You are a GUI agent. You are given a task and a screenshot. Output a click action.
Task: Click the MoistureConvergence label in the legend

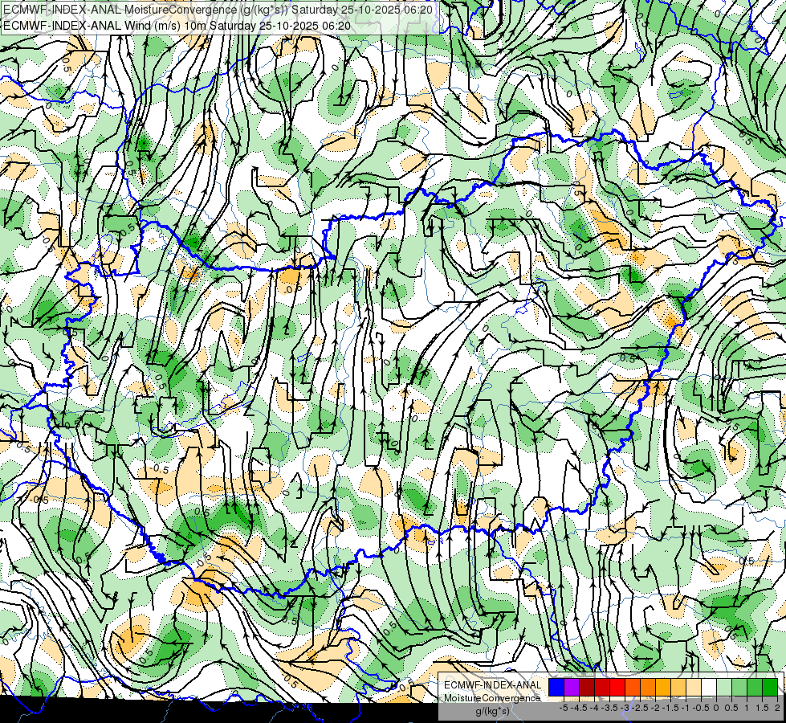point(492,698)
